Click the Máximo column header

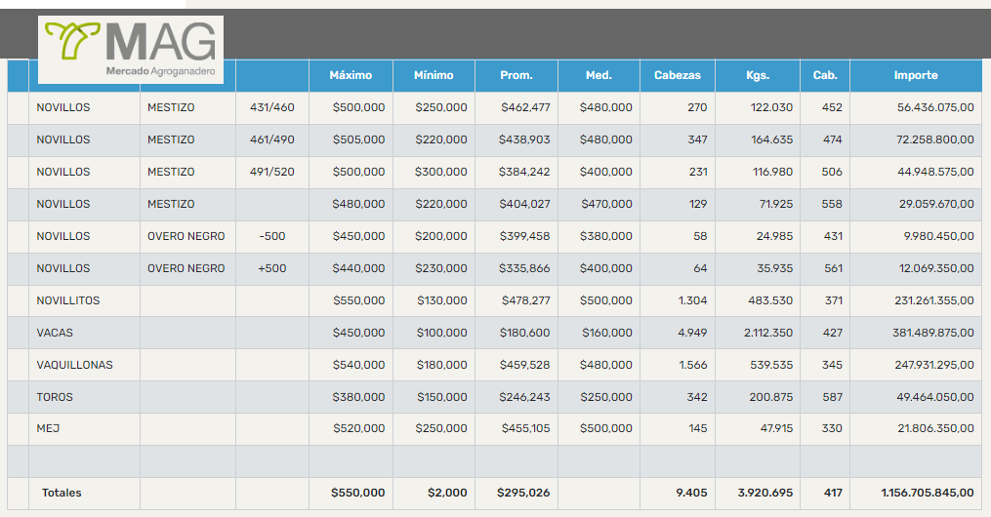(351, 75)
